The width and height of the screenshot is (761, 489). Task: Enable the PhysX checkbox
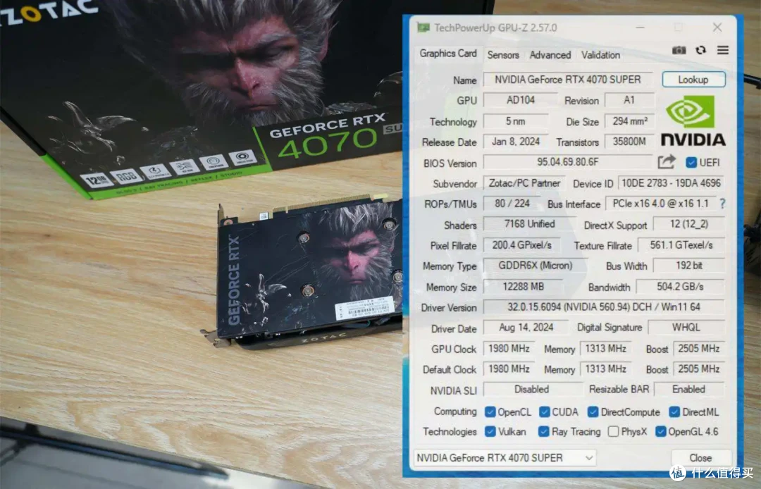click(614, 431)
